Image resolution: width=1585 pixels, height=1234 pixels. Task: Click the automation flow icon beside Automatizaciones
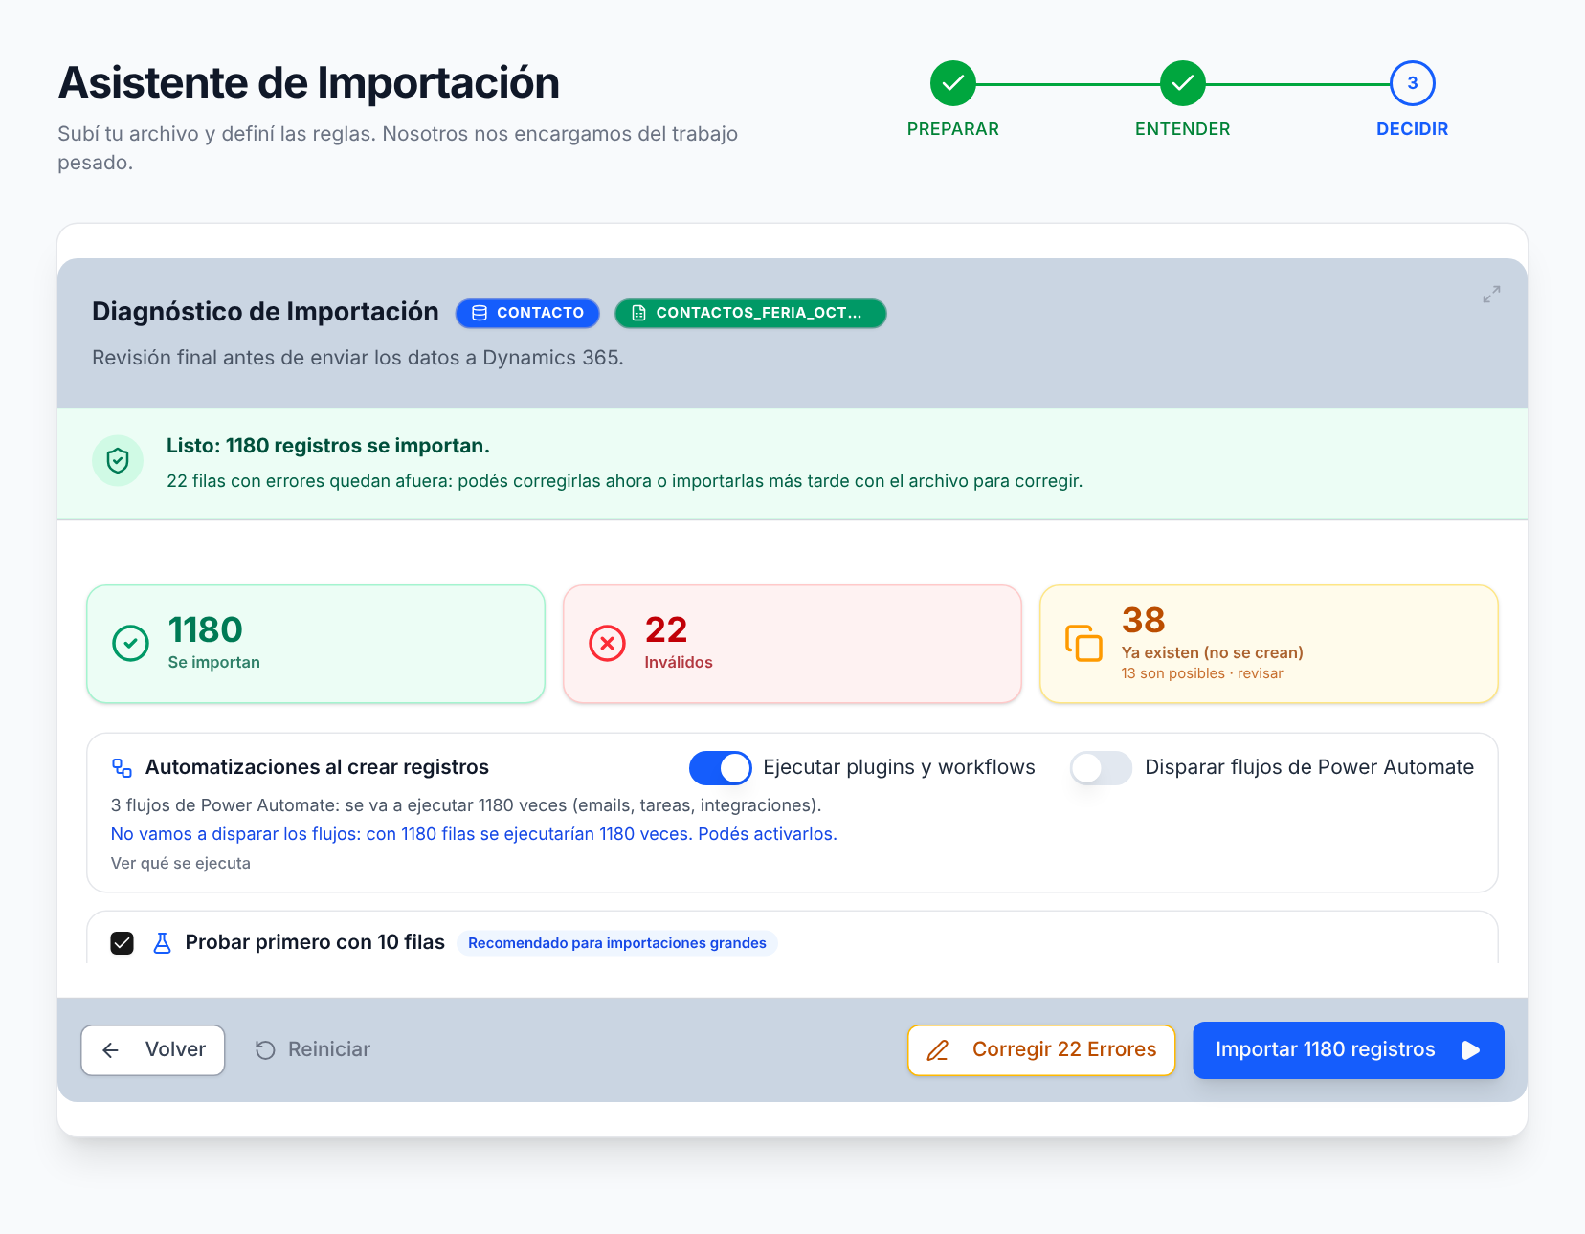tap(122, 768)
